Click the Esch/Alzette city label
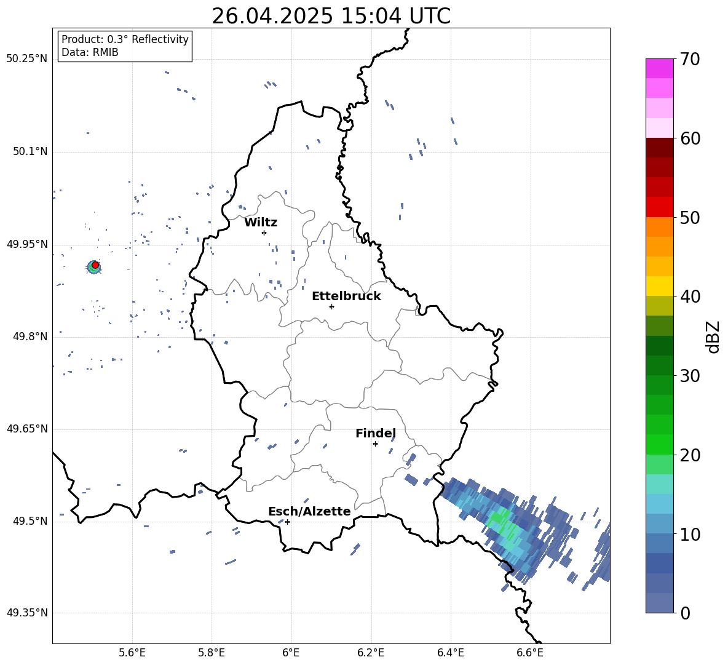 [309, 511]
